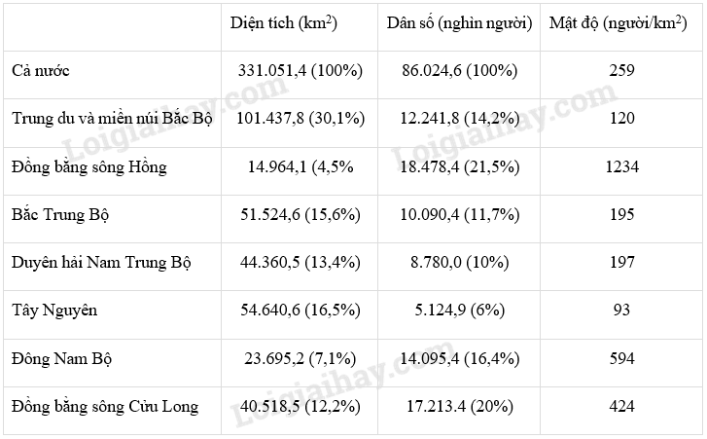This screenshot has width=707, height=439.
Task: Select the density value 1234
Action: 621,167
